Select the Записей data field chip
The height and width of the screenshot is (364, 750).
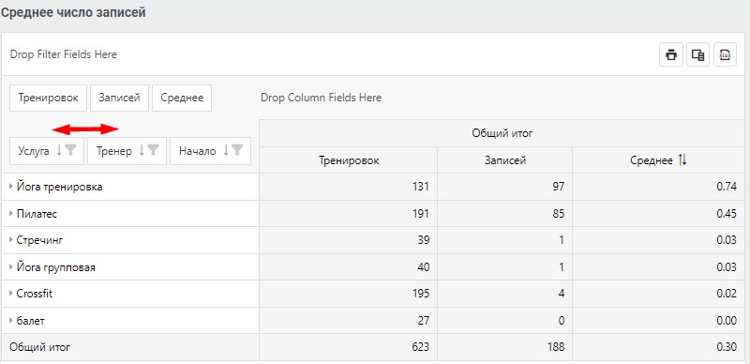click(x=120, y=99)
